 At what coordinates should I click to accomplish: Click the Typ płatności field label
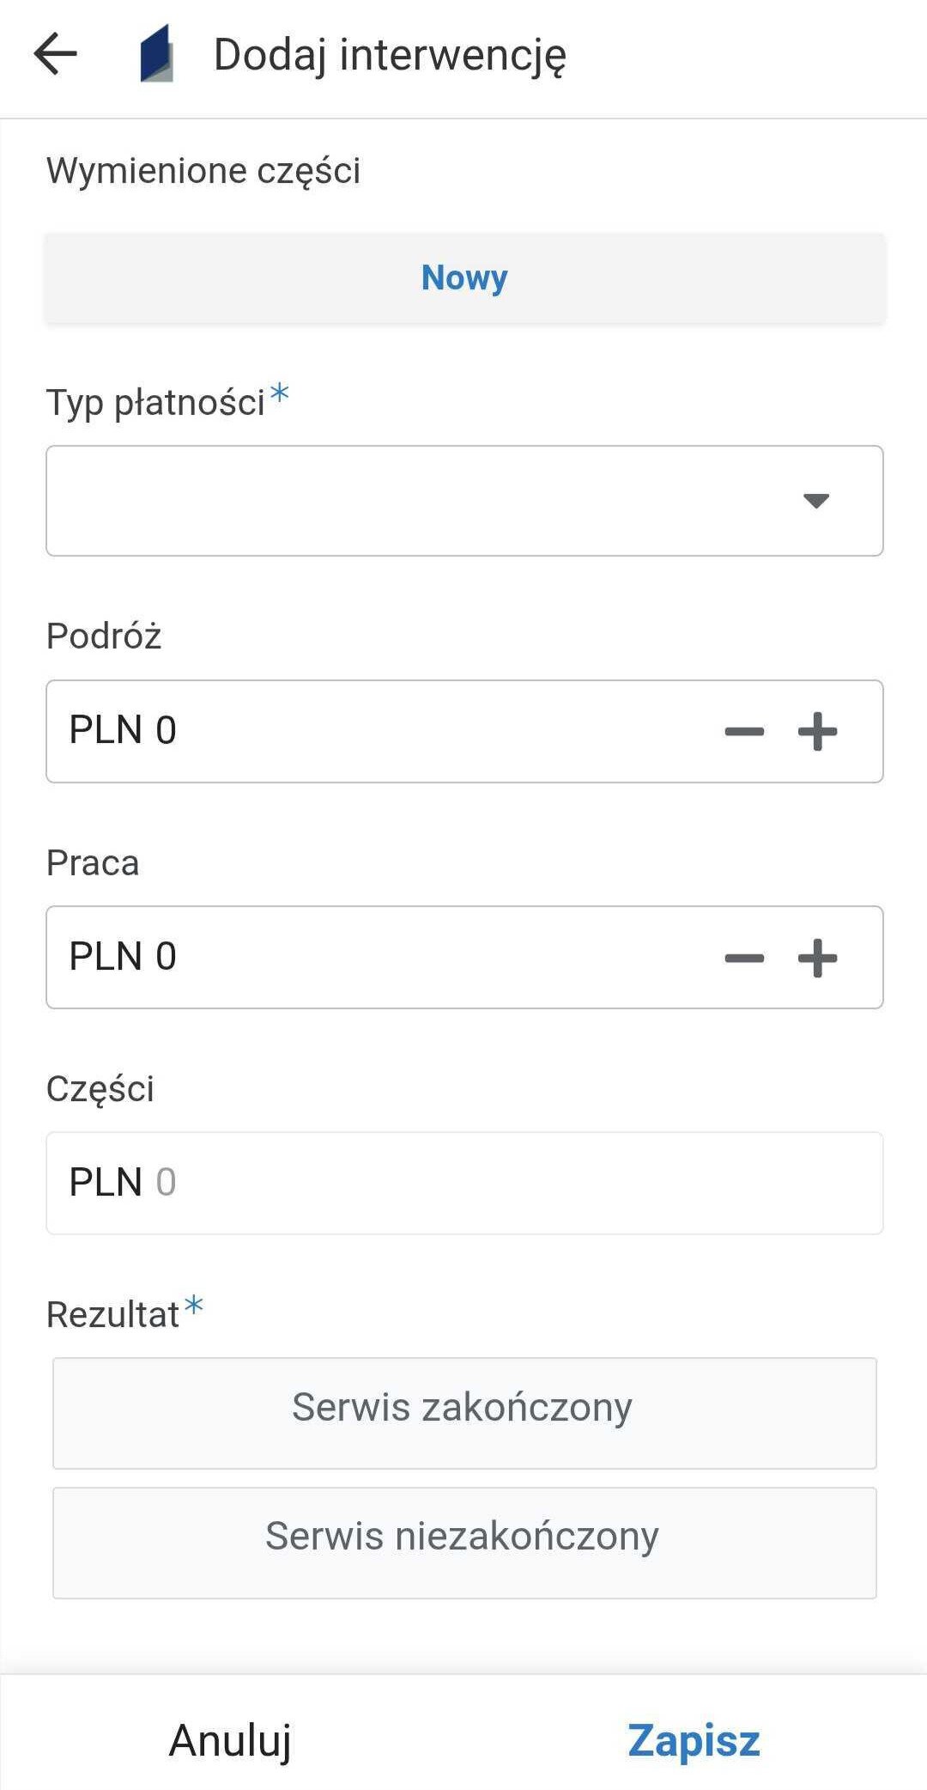click(x=155, y=402)
